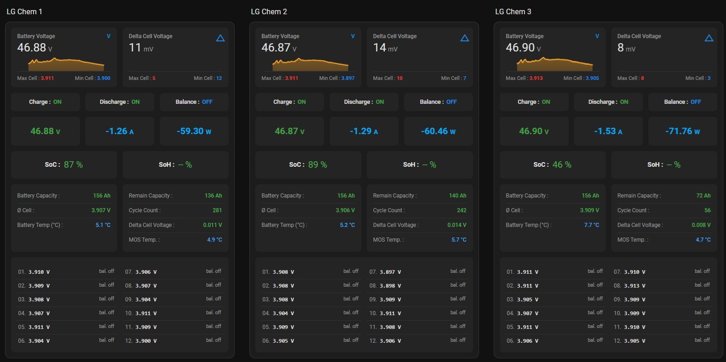Viewport: 726px width, 362px height.
Task: Click the blue V icon in LG Chem 3
Action: (x=597, y=36)
